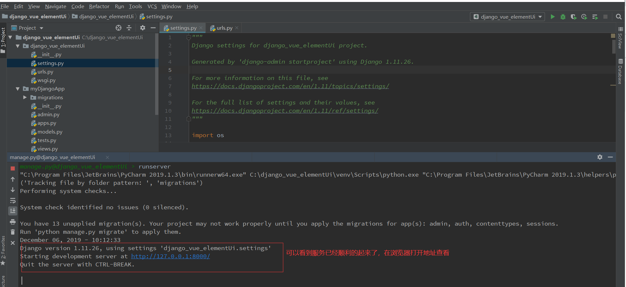Open the ref/settings documentation link
The image size is (626, 287).
[285, 111]
